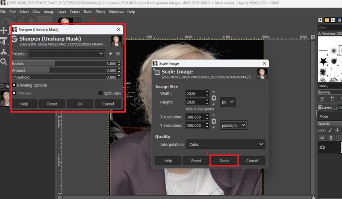Screen dimensions: 342x199
Task: Decrease Height value using the down arrow
Action: (207, 104)
